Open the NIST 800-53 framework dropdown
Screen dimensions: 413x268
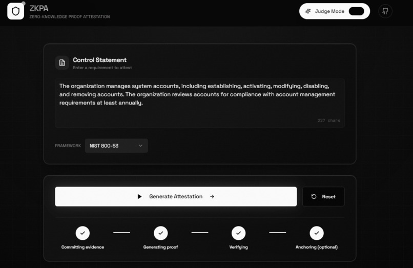(116, 146)
